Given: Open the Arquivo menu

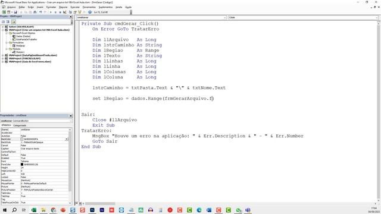Looking at the screenshot, I should click(x=11, y=7).
